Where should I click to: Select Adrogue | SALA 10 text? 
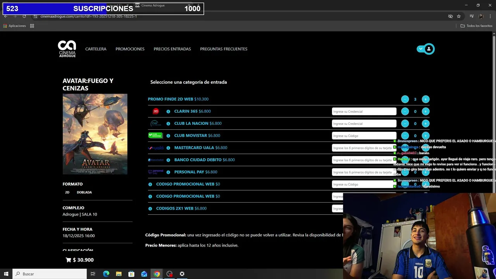pyautogui.click(x=80, y=214)
